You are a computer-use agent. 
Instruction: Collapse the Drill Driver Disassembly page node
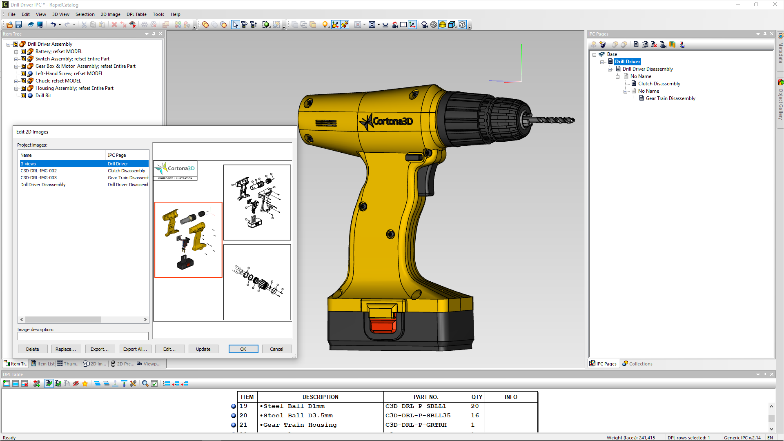coord(610,69)
